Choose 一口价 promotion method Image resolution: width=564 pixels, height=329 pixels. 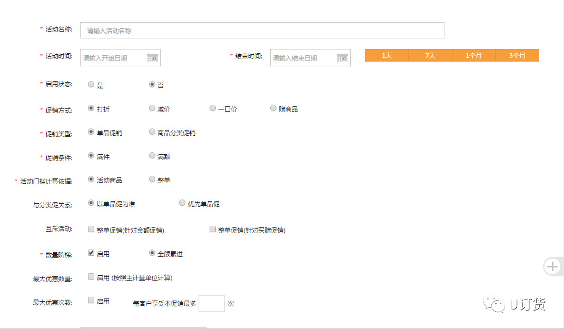tap(213, 108)
